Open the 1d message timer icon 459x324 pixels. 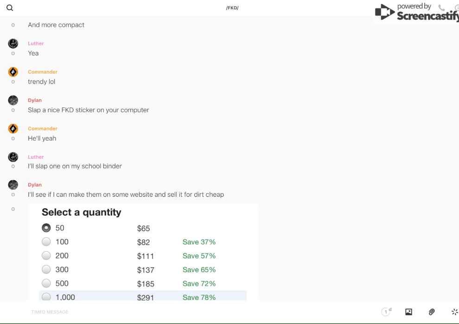(x=386, y=312)
